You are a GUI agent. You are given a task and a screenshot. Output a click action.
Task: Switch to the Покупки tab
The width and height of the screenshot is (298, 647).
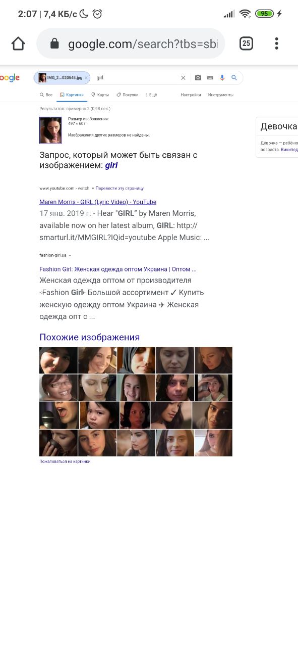pyautogui.click(x=127, y=95)
